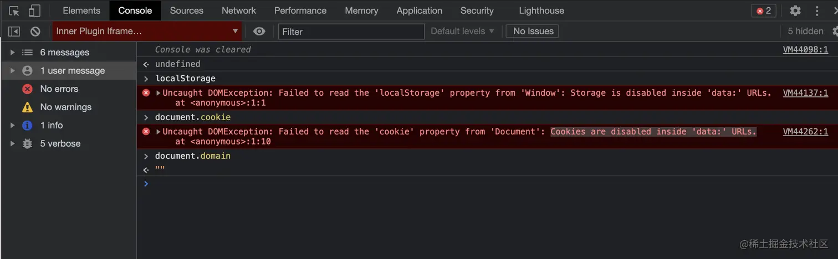Open the three-dot customize menu
The height and width of the screenshot is (259, 838).
(817, 11)
